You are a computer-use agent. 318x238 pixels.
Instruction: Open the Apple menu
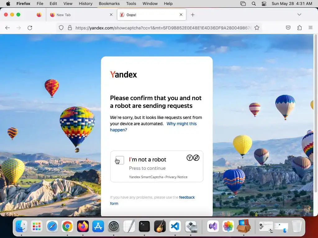[8, 3]
